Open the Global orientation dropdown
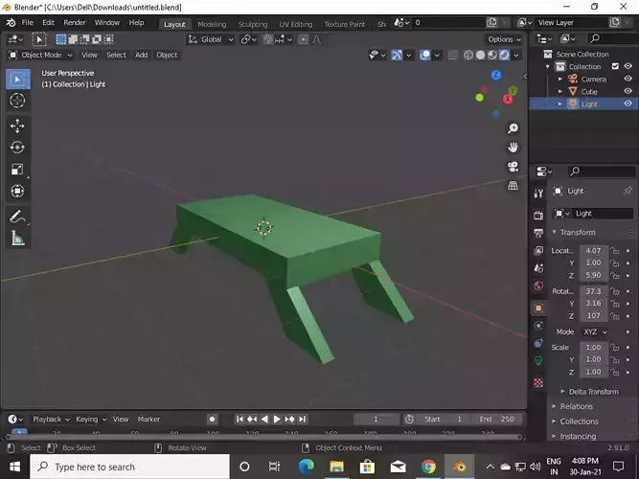The height and width of the screenshot is (479, 639). (211, 39)
